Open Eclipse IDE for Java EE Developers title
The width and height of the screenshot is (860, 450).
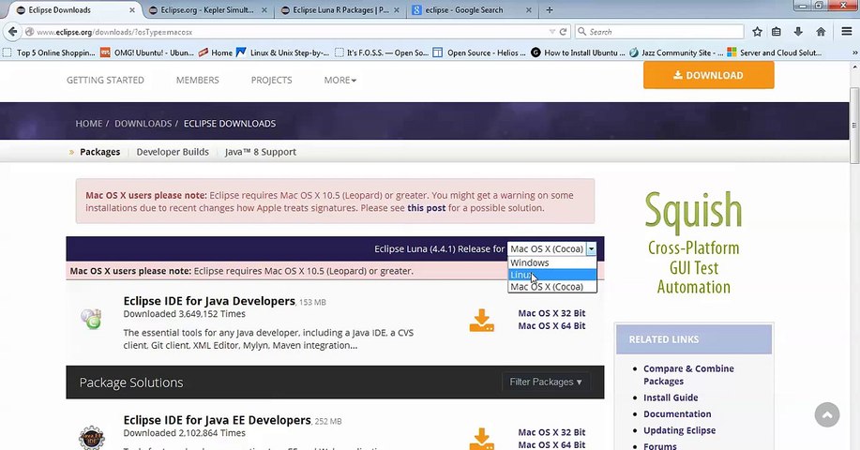click(218, 420)
